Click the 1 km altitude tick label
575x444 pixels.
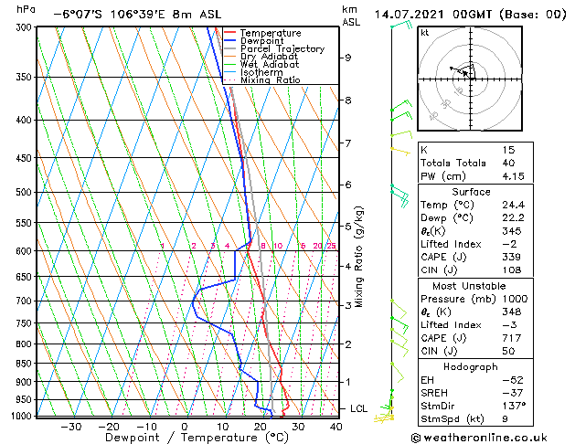point(347,382)
